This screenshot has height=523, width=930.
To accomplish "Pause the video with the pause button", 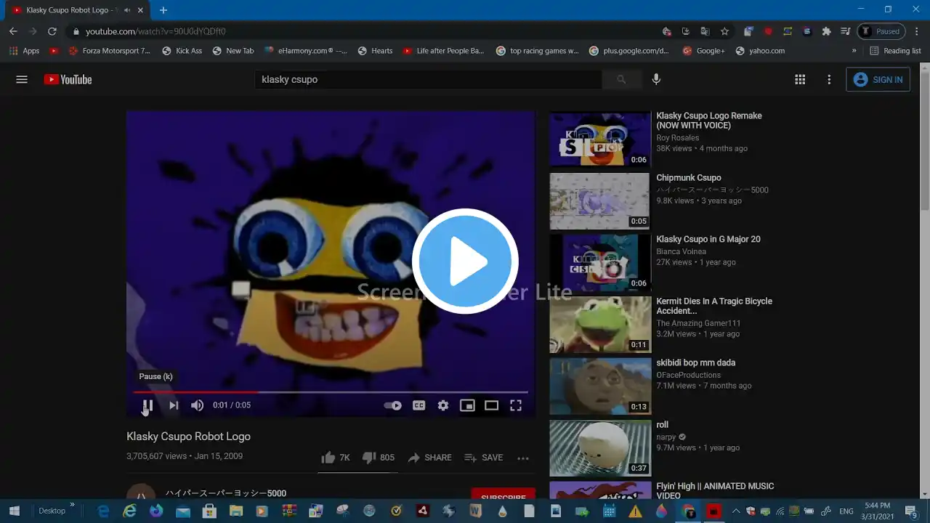I will tap(147, 405).
